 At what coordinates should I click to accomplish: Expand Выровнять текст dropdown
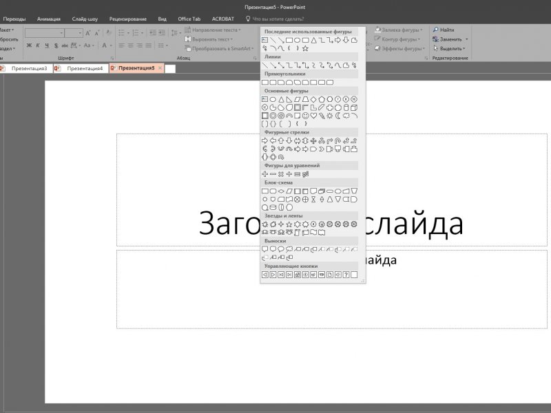pos(209,39)
